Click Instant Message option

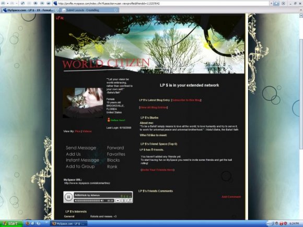tap(83, 160)
